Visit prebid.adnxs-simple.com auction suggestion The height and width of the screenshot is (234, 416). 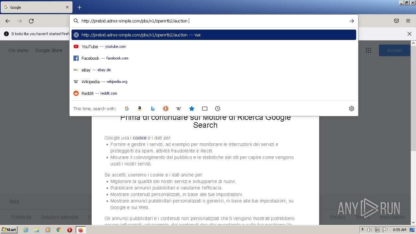pos(214,35)
